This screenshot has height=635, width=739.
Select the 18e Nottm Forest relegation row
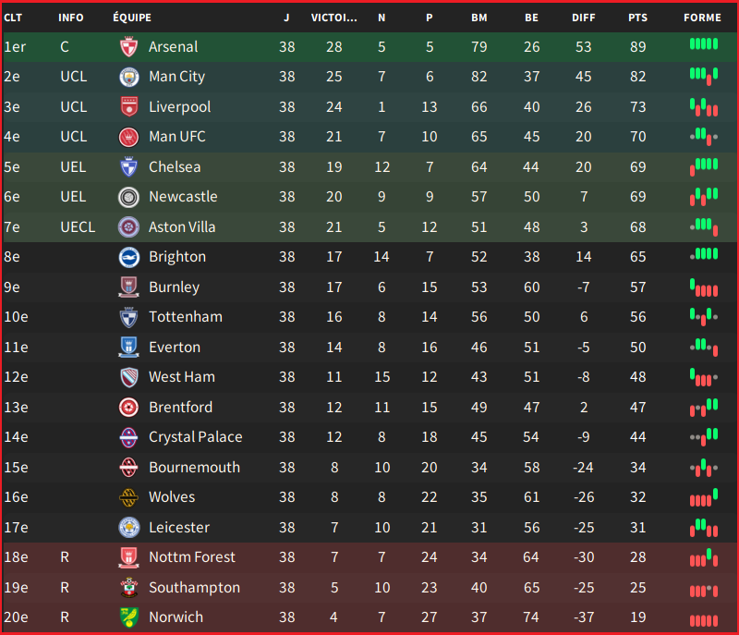tap(369, 557)
